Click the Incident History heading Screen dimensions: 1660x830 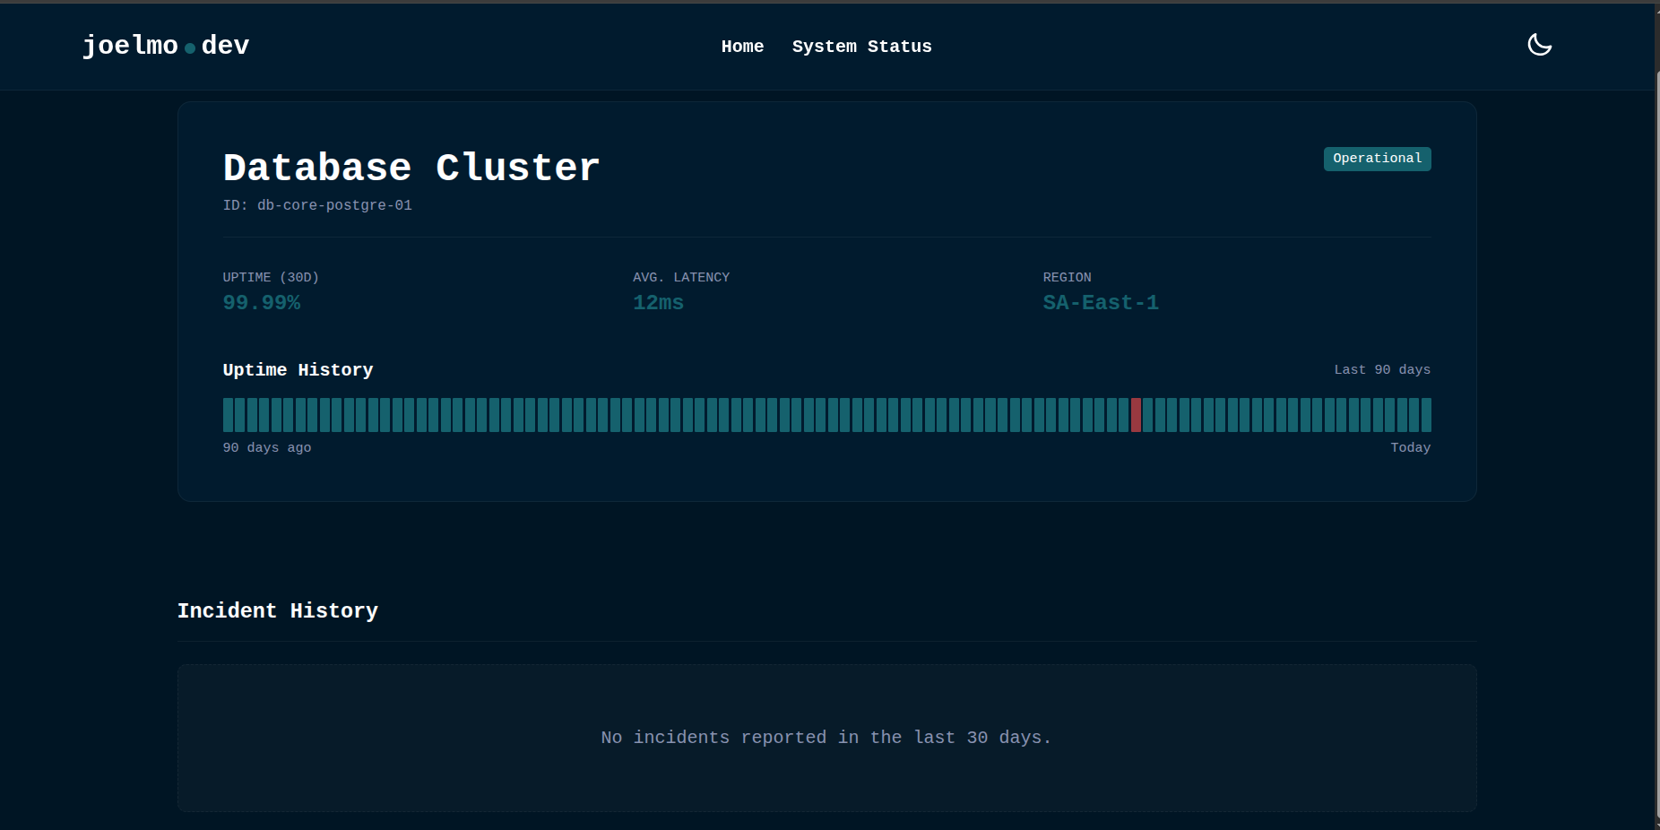(278, 610)
